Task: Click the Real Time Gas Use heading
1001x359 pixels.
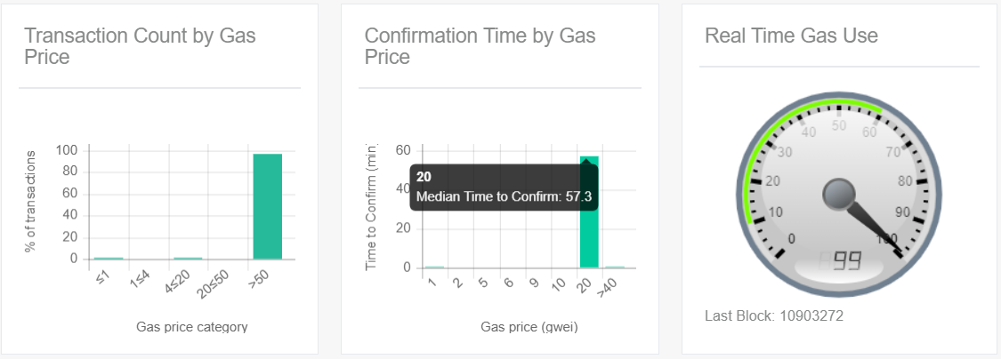Action: coord(791,36)
